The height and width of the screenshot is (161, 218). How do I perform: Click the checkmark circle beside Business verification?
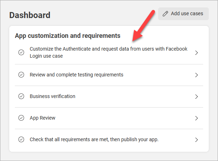(x=21, y=96)
